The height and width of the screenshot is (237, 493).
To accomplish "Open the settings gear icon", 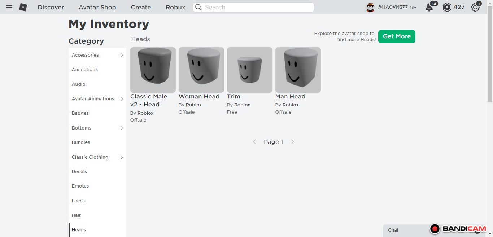I will click(x=475, y=7).
